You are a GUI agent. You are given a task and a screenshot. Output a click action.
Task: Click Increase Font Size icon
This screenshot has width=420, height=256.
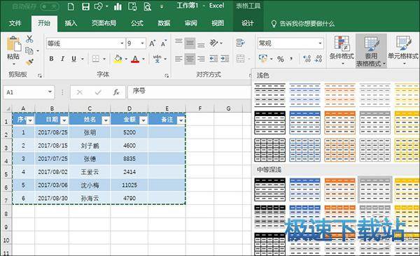(153, 43)
